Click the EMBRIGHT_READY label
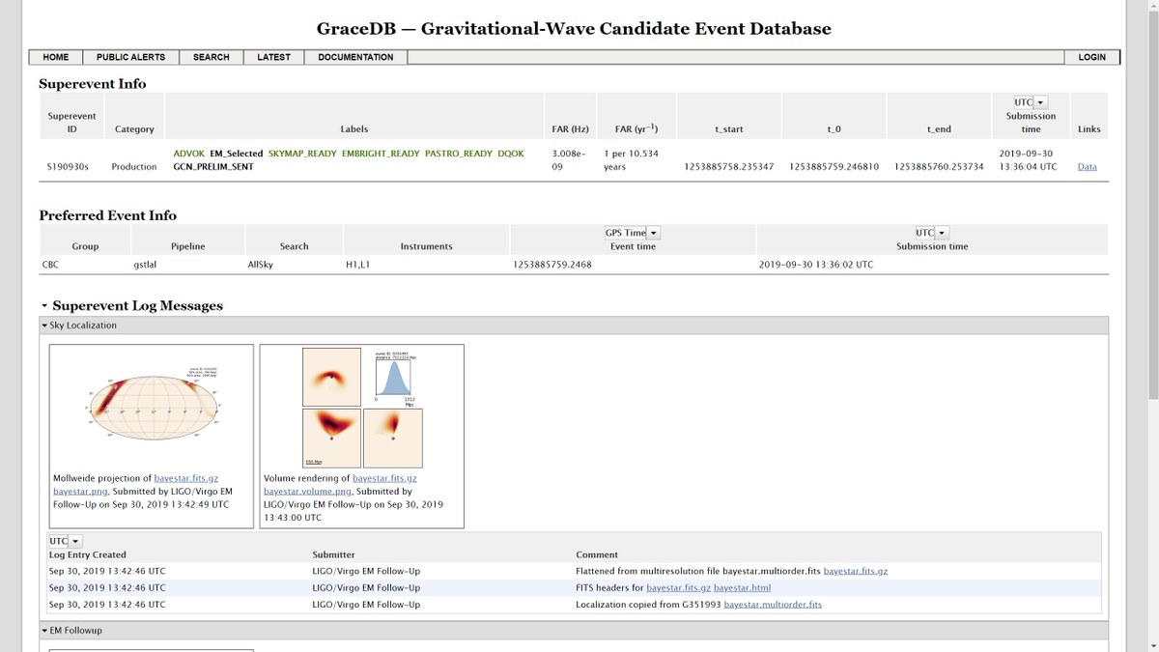This screenshot has height=652, width=1159. pyautogui.click(x=381, y=154)
